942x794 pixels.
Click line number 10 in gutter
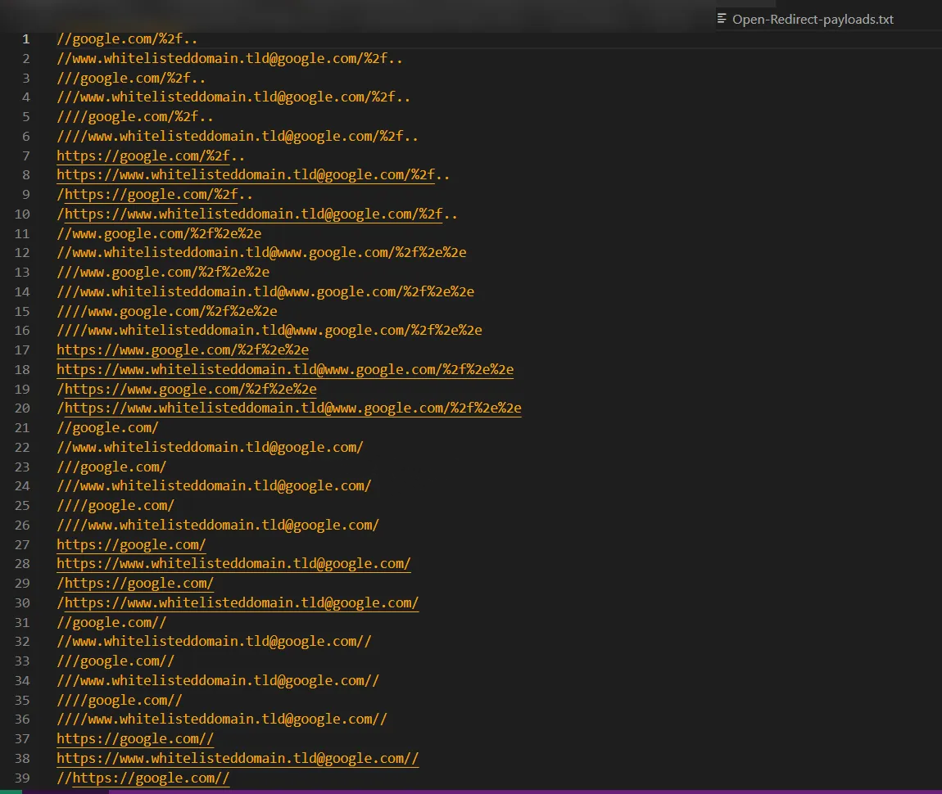[x=22, y=214]
